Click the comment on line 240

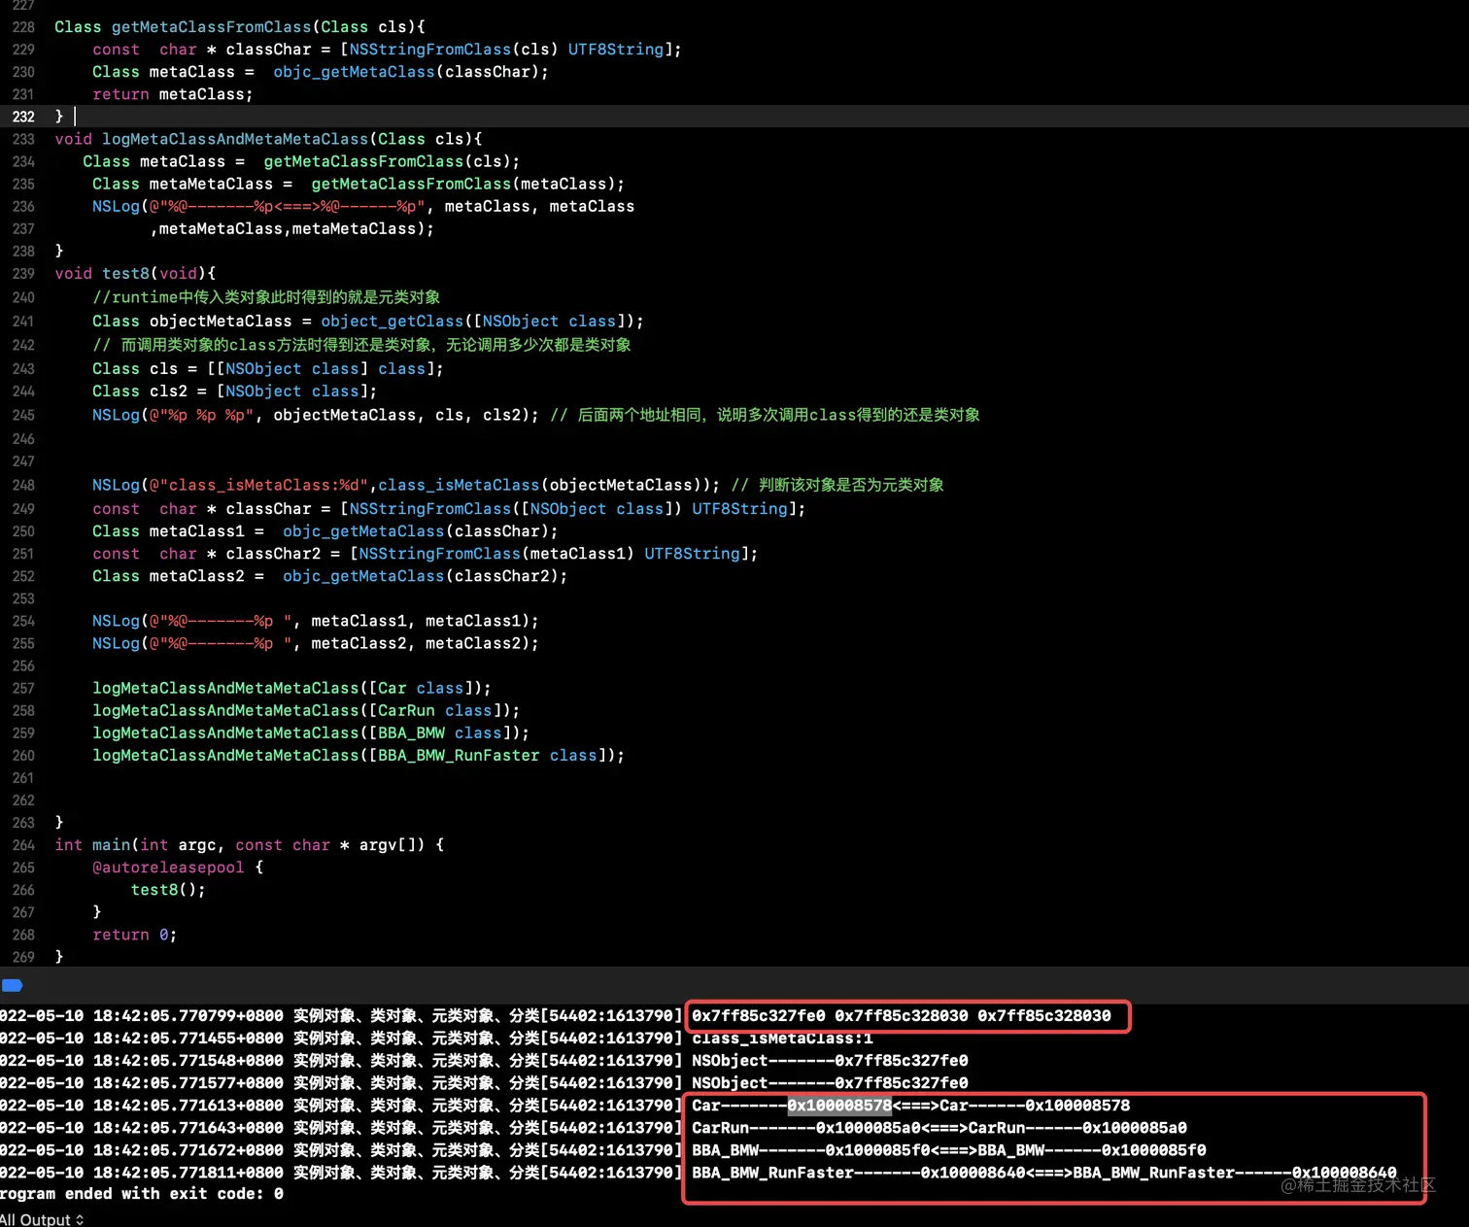(266, 297)
